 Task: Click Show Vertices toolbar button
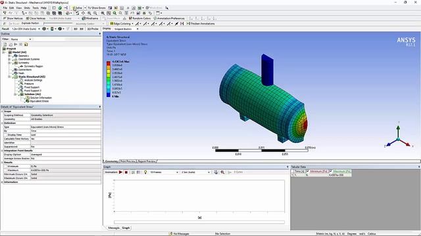coord(13,18)
